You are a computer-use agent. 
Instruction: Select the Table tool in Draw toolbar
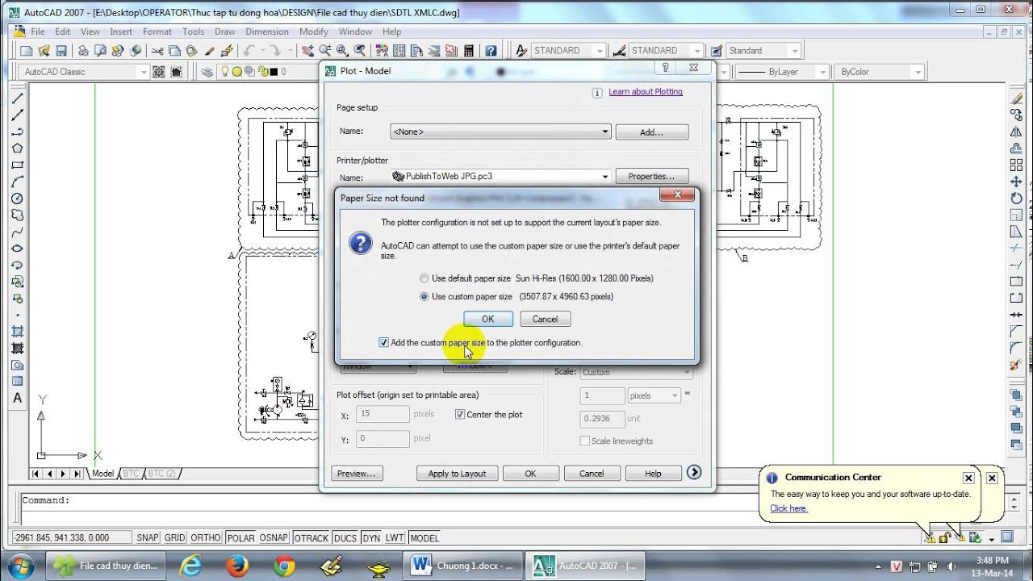coord(17,381)
